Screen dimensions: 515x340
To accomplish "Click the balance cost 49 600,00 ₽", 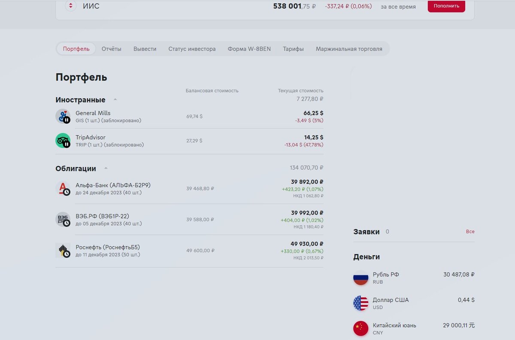I will click(200, 251).
